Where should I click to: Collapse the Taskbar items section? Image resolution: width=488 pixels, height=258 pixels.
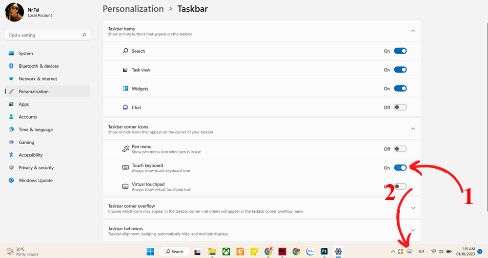pos(413,31)
